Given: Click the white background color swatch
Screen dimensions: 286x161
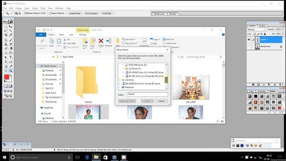Looking at the screenshot, I should point(10,80).
